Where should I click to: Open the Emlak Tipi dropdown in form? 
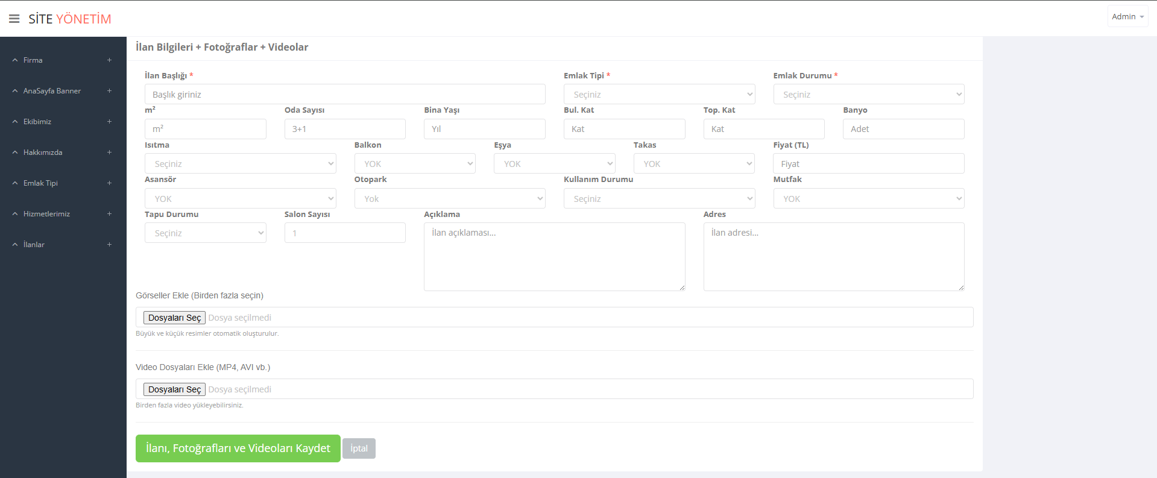[x=659, y=95]
